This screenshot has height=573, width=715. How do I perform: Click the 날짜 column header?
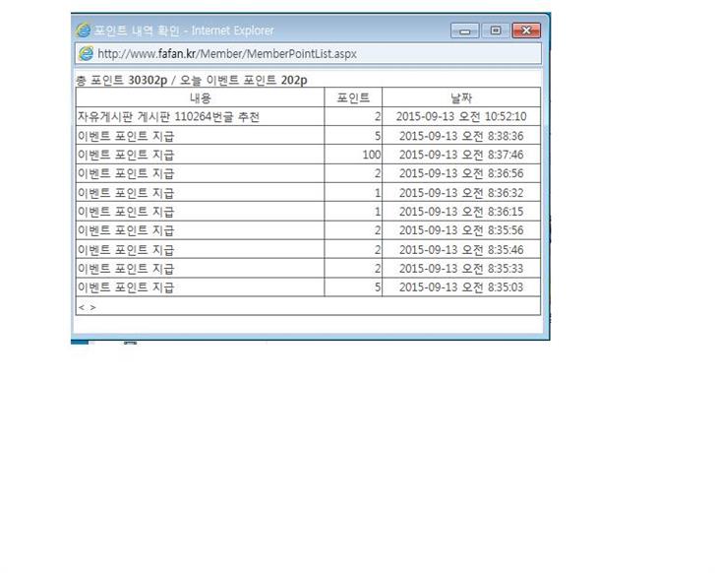pos(461,97)
